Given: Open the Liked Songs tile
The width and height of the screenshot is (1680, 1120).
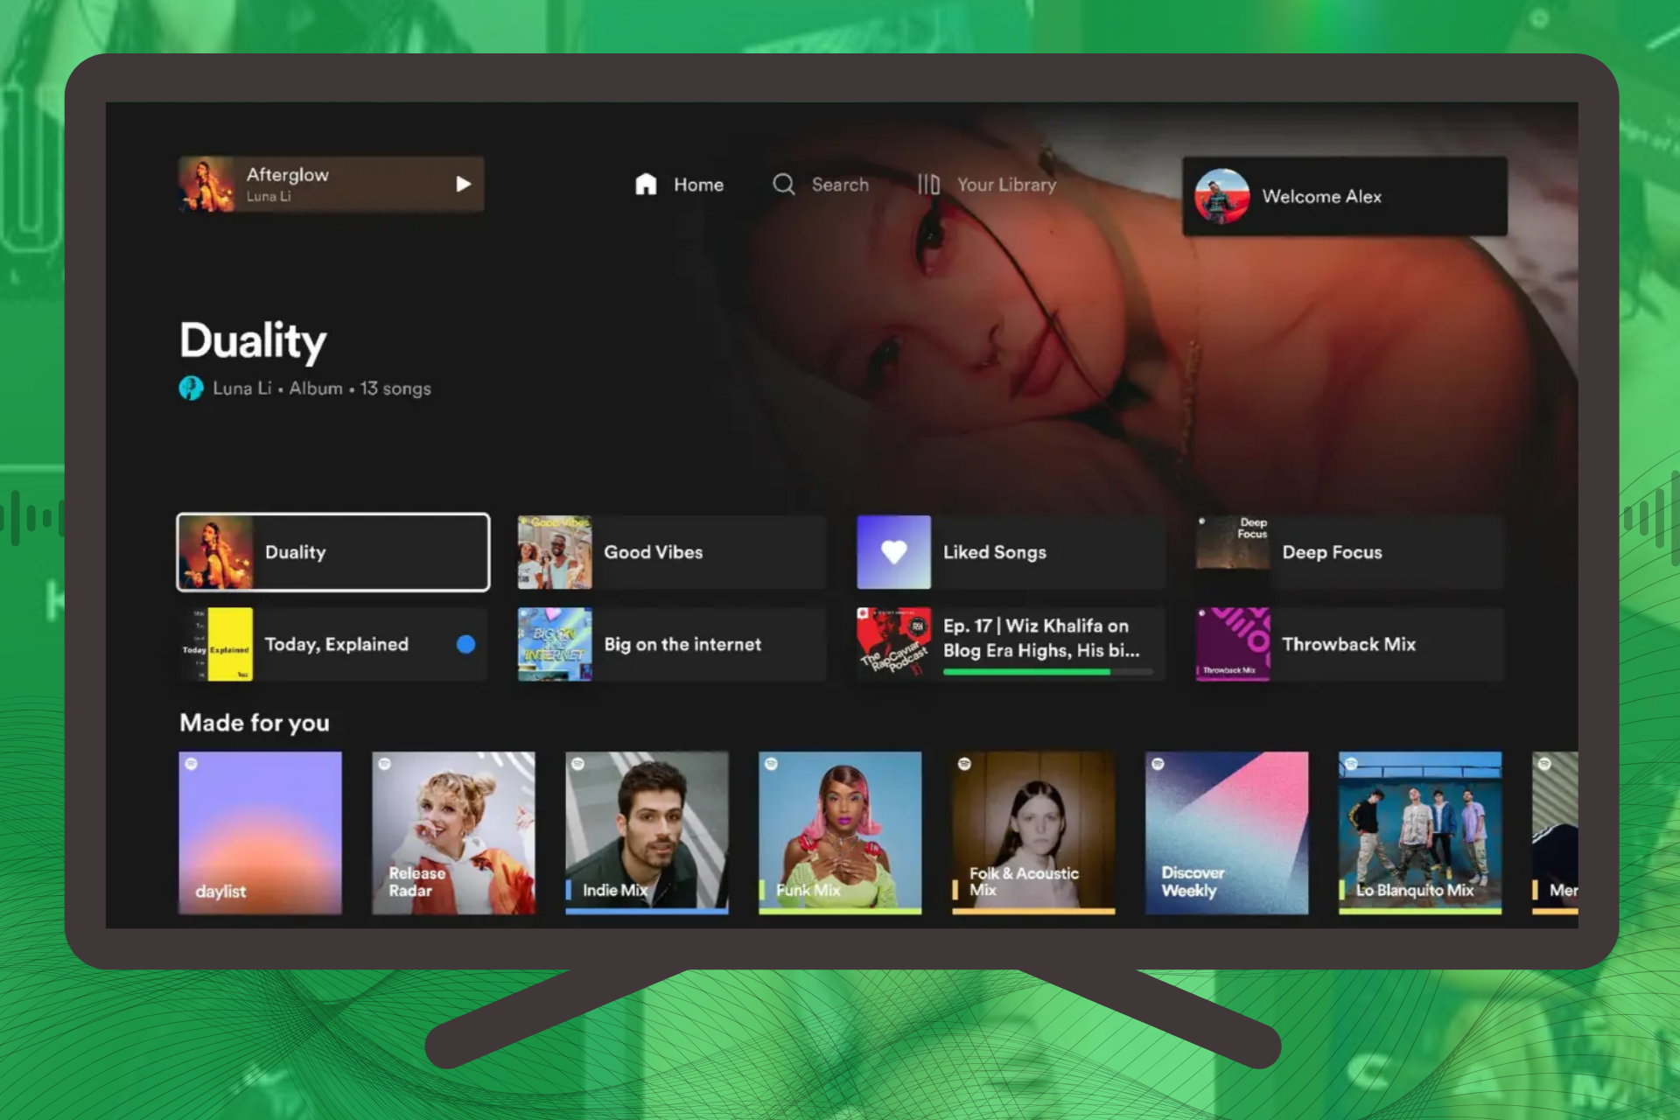Looking at the screenshot, I should [x=1011, y=552].
